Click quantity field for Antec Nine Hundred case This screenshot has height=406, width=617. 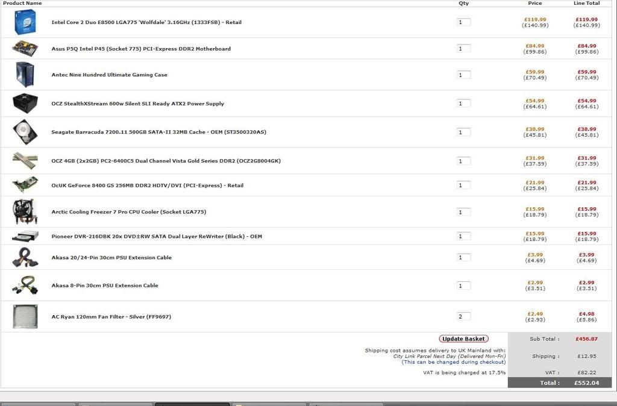[x=463, y=75]
